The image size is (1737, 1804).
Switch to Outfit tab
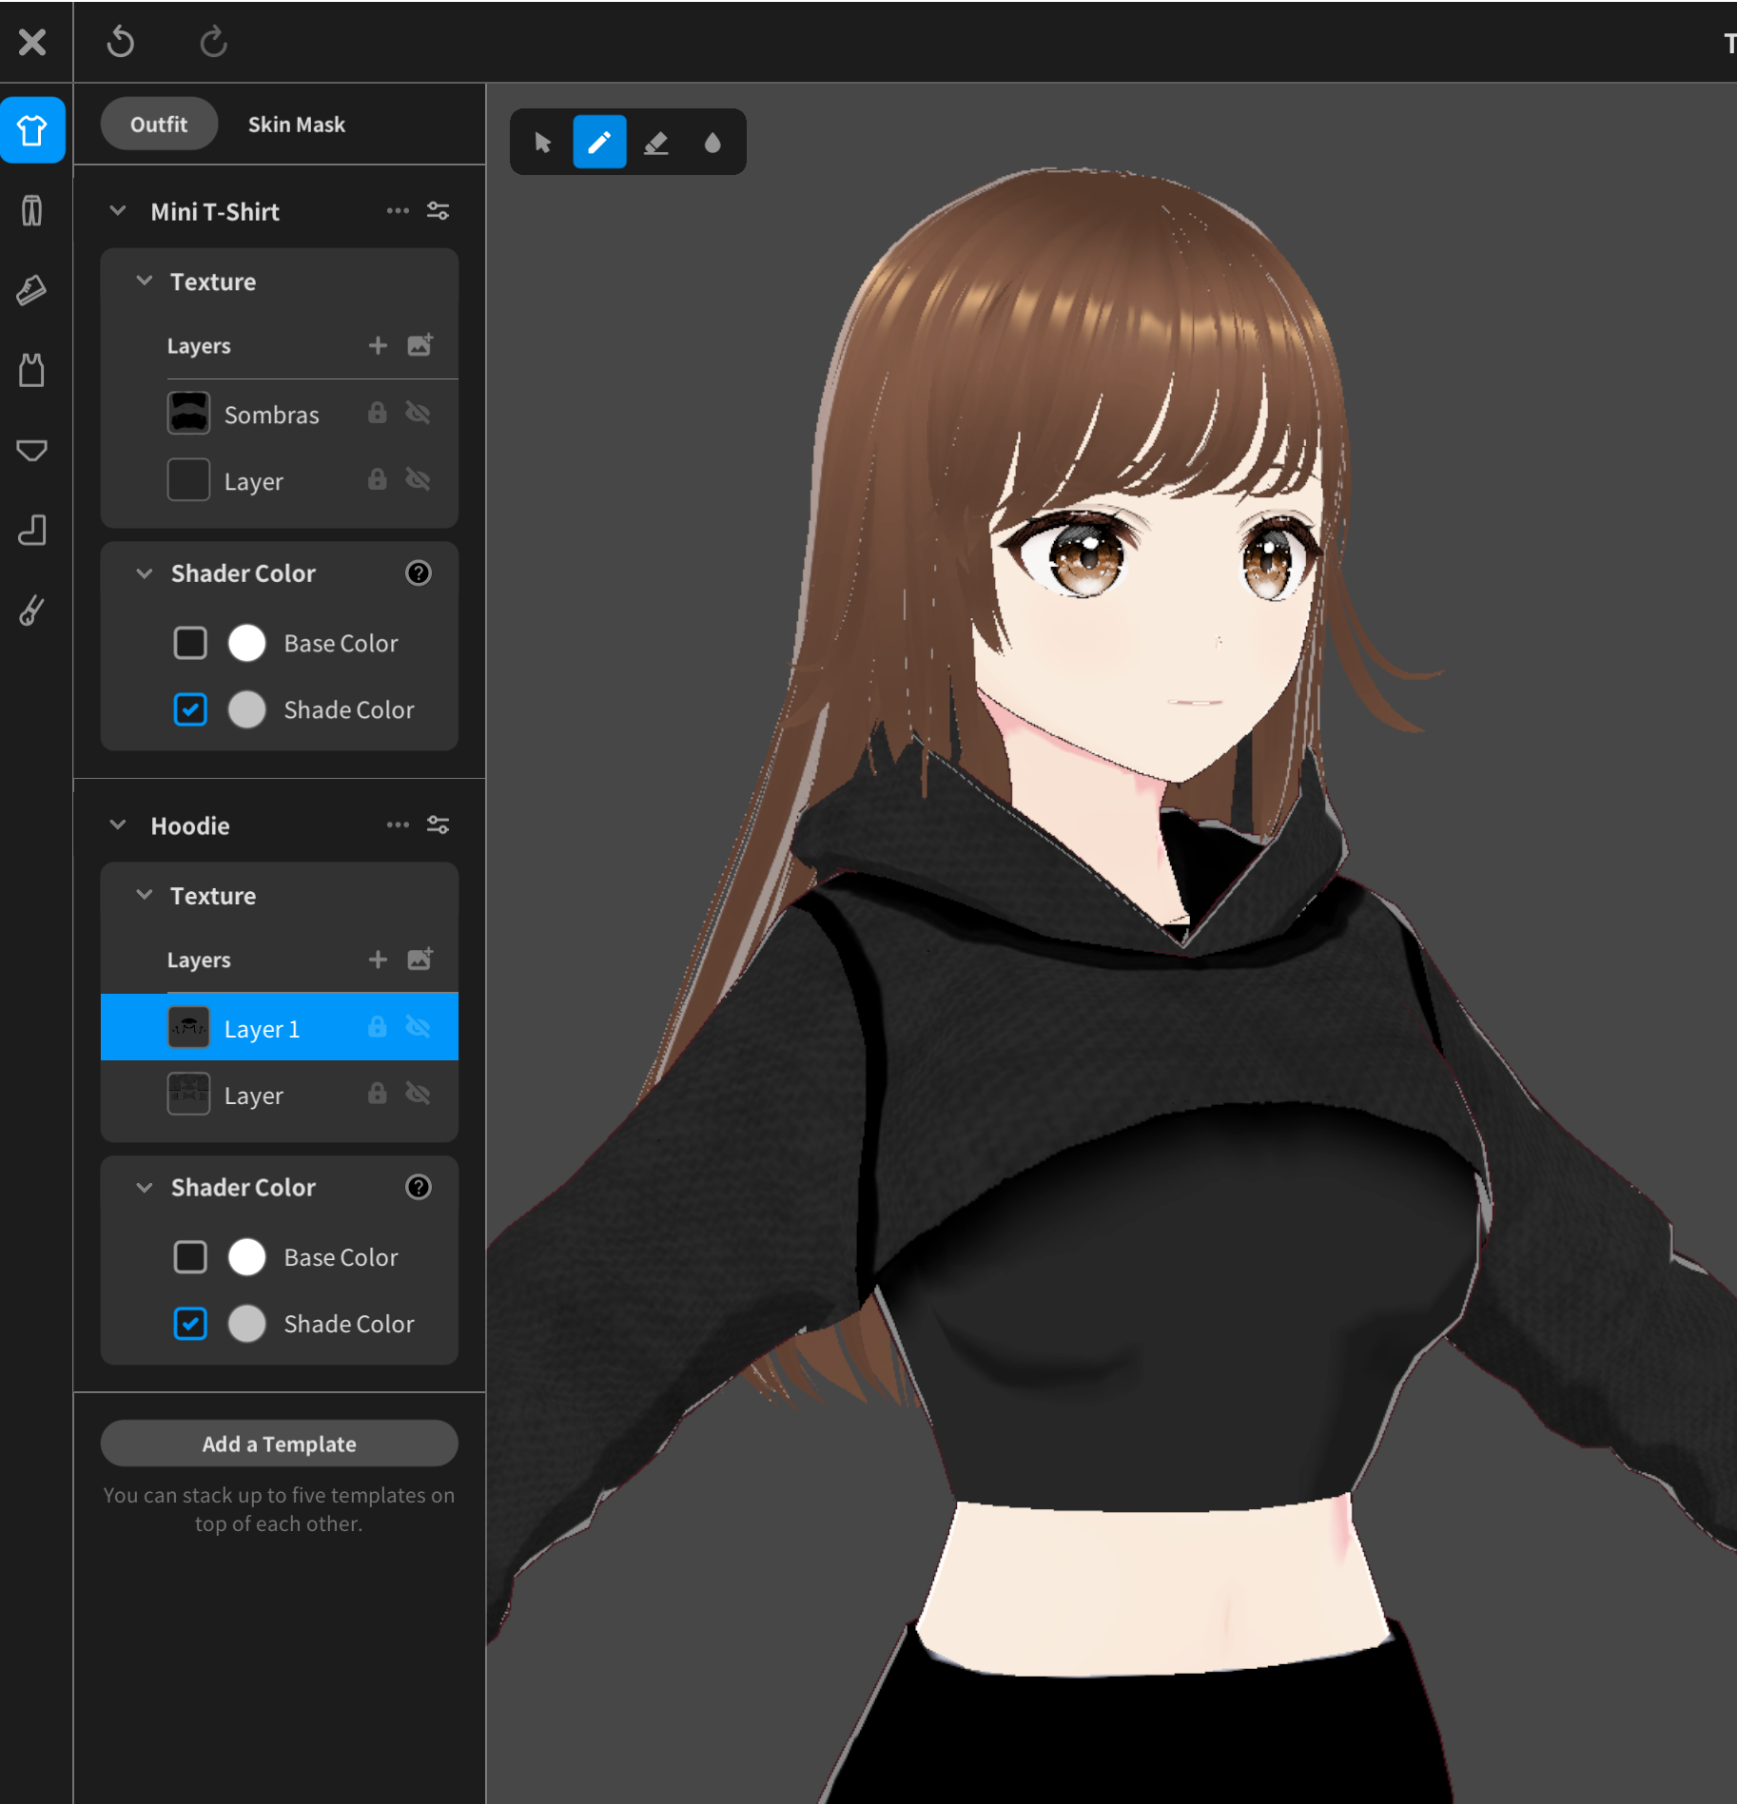pyautogui.click(x=159, y=125)
